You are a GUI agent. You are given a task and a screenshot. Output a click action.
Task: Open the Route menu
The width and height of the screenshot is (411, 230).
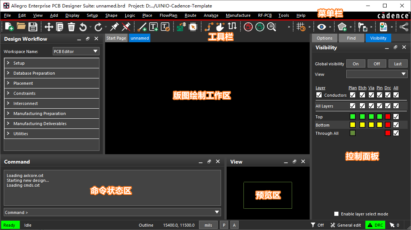pos(190,15)
